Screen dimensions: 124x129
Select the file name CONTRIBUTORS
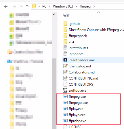[x=81, y=84]
